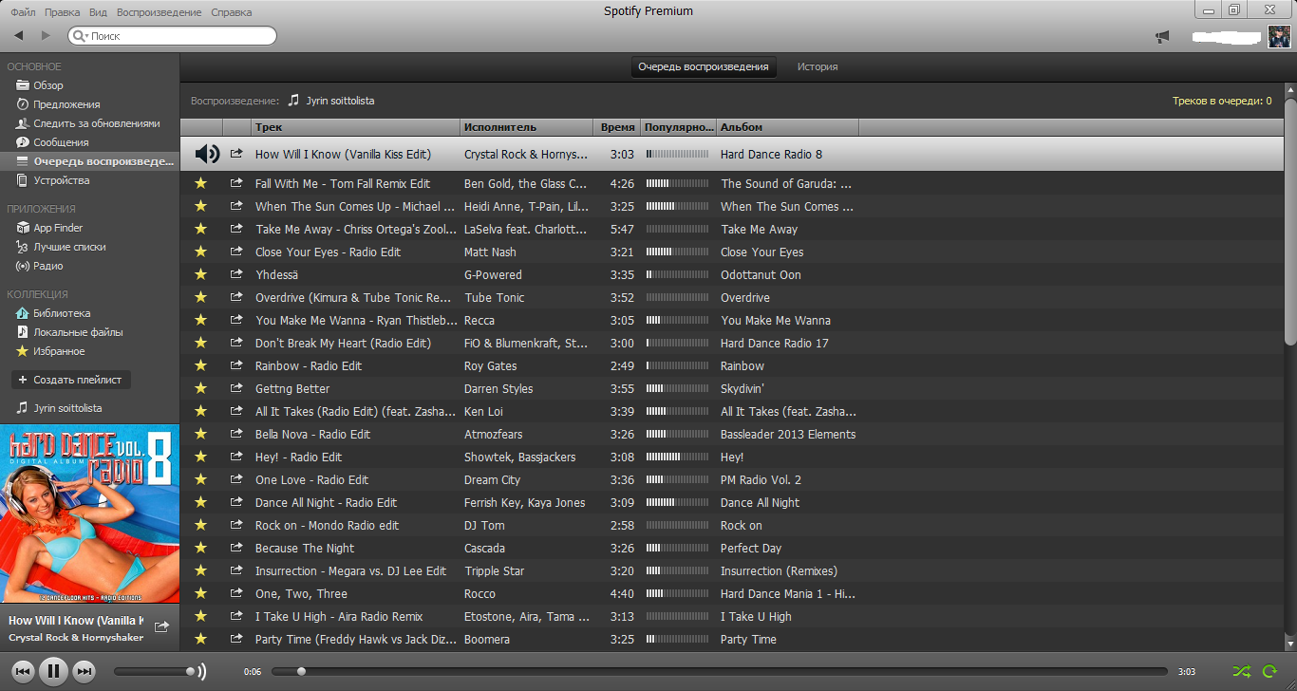Screen dimensions: 1297x691
Task: Toggle repeat playback
Action: coord(1269,672)
